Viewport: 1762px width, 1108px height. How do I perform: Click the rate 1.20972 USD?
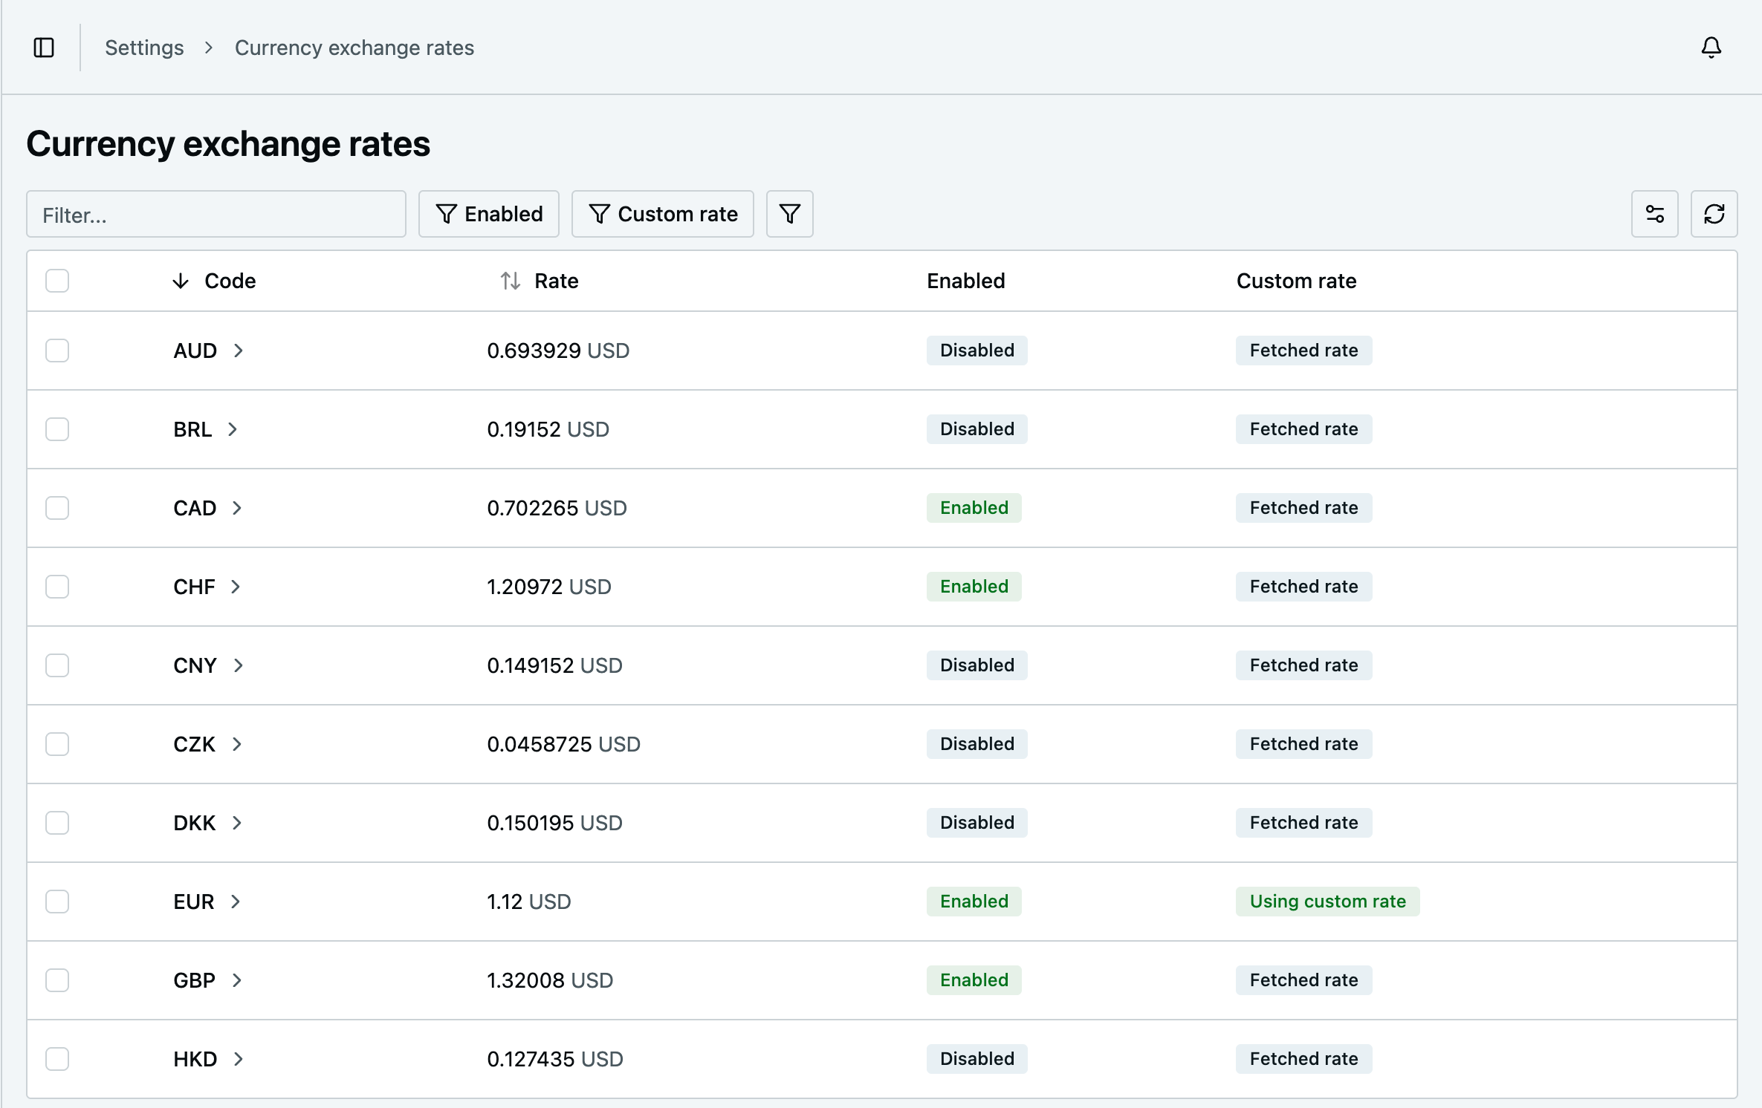tap(549, 587)
